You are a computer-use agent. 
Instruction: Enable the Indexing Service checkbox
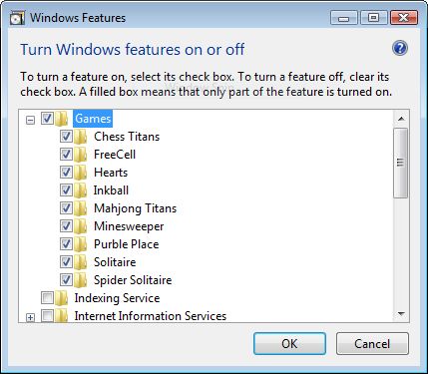pyautogui.click(x=47, y=298)
